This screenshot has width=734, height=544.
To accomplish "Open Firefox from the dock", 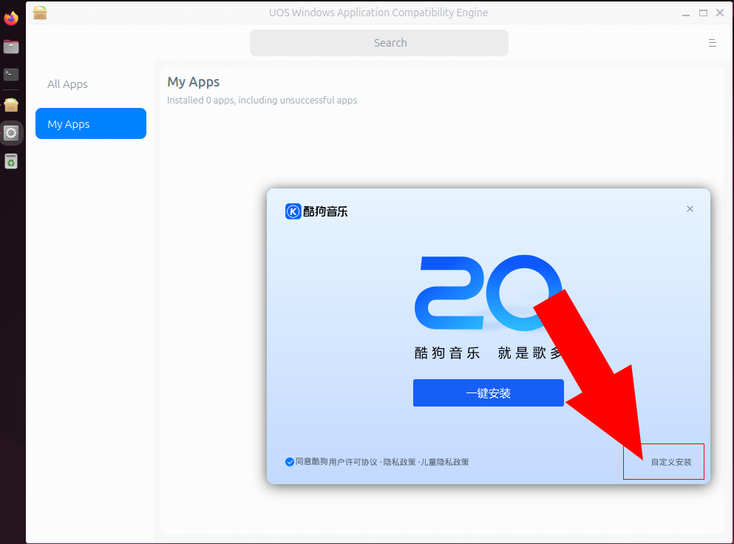I will pos(11,18).
